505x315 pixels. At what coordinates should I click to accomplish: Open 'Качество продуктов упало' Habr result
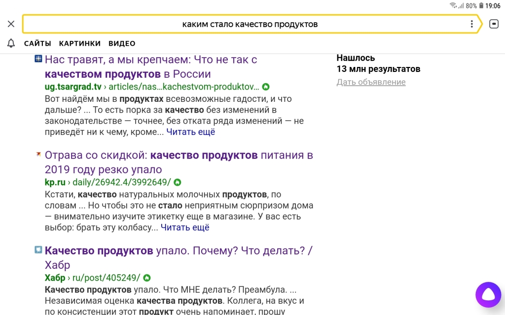coord(178,251)
